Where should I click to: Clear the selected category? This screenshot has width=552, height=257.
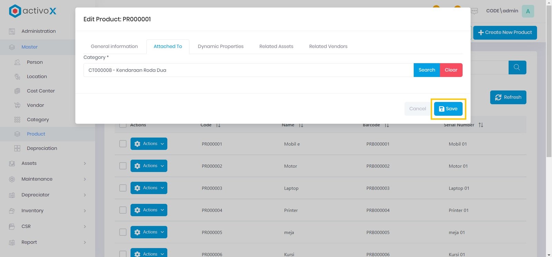point(451,70)
